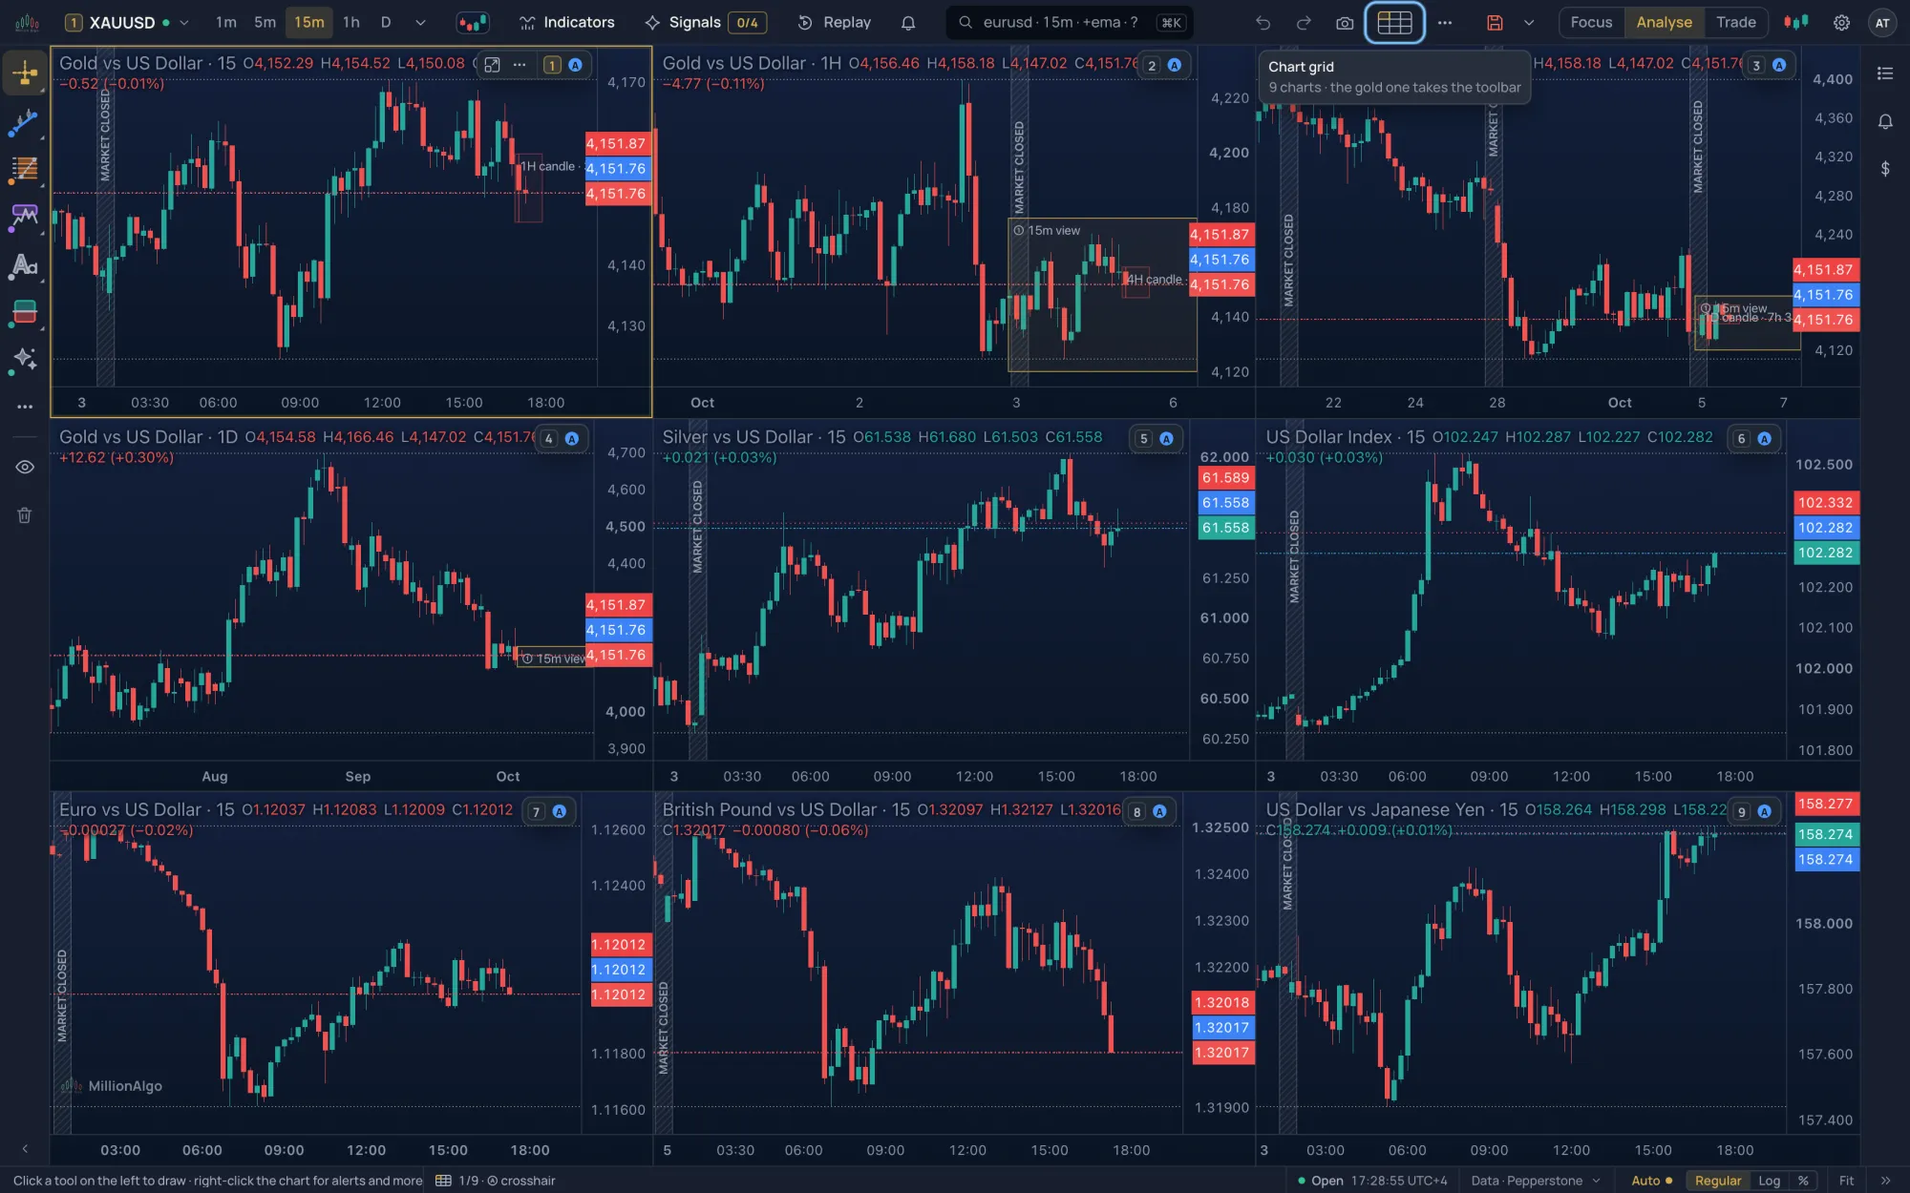Switch price scale to Log

(x=1769, y=1181)
